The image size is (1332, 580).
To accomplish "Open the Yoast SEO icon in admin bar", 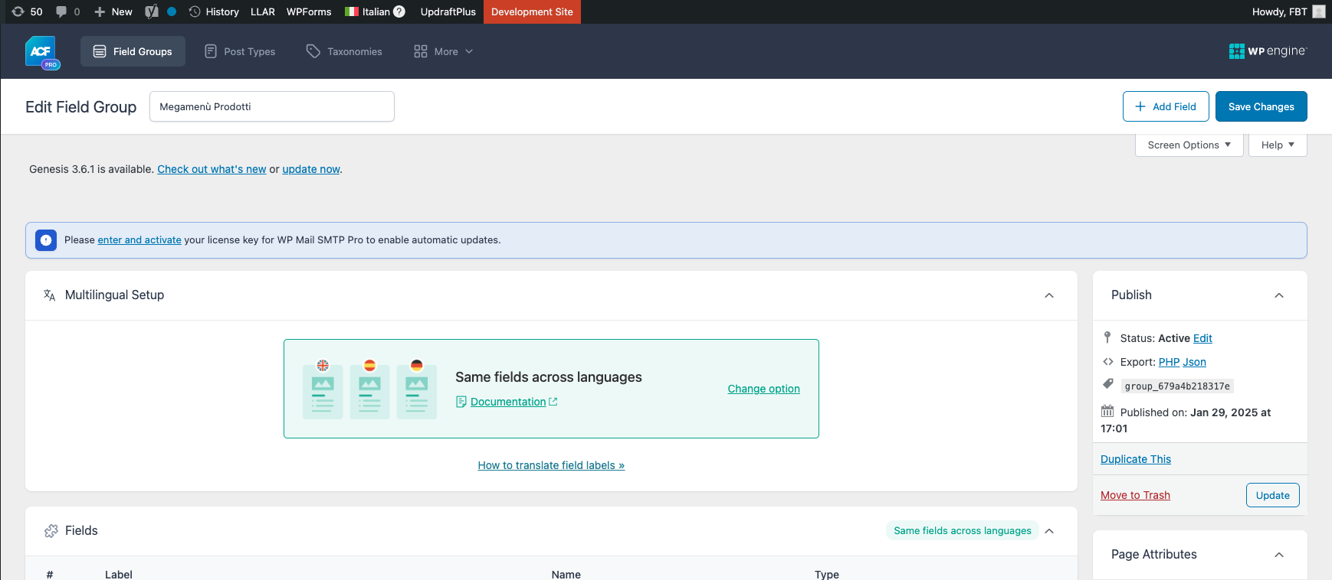I will tap(152, 11).
